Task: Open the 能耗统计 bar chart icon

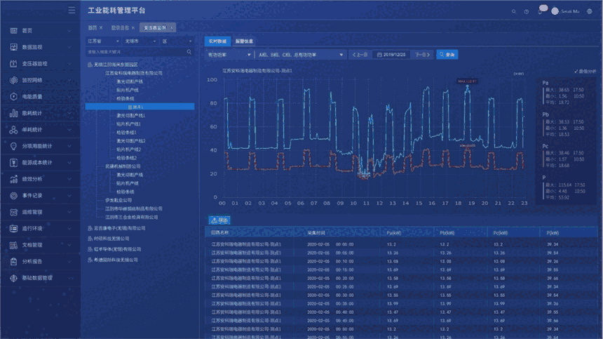Action: click(x=15, y=113)
